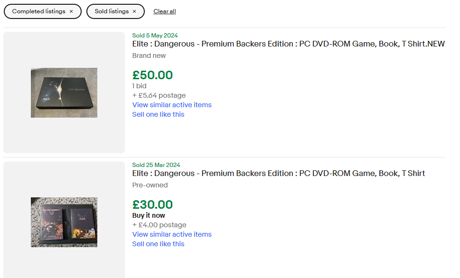Open the Brand new Premium Backers Edition title

[288, 44]
